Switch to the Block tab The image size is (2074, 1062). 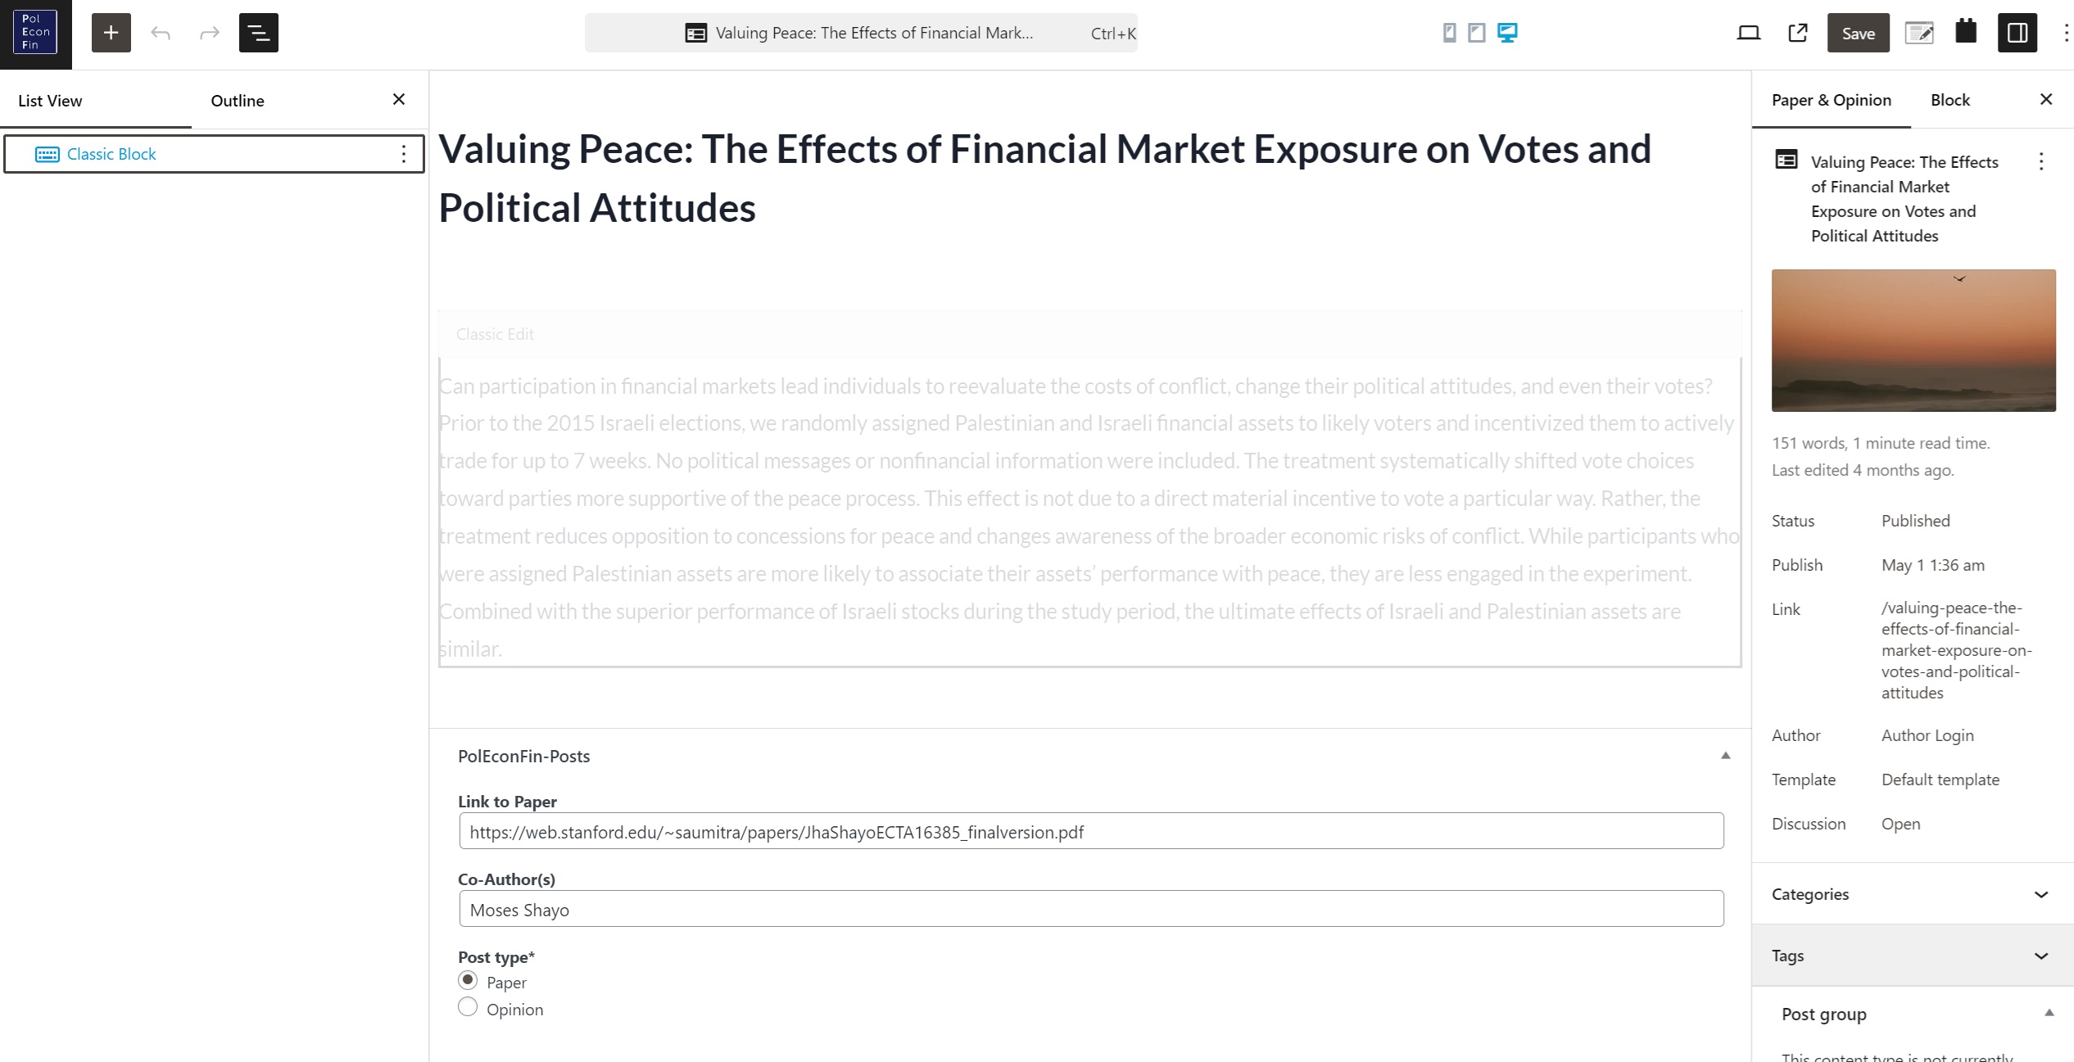point(1950,100)
